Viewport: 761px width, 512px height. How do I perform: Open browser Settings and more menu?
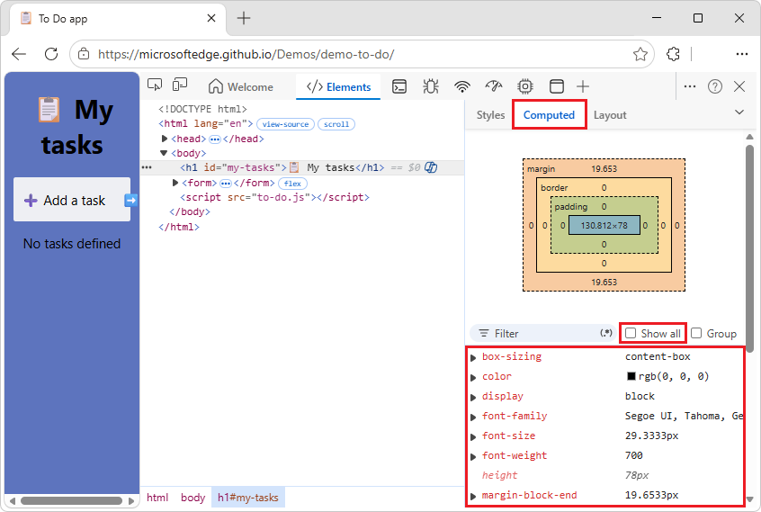[x=741, y=54]
